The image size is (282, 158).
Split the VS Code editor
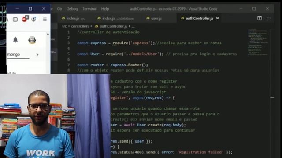[x=260, y=18]
